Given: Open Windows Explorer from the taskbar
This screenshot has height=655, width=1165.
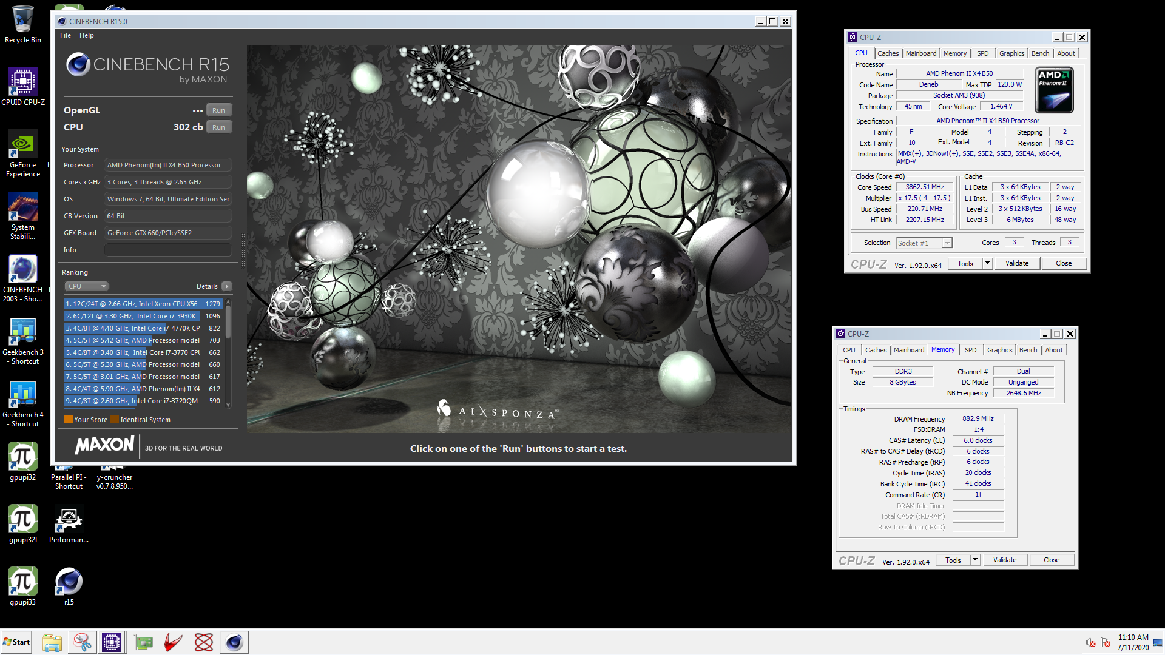Looking at the screenshot, I should point(52,642).
